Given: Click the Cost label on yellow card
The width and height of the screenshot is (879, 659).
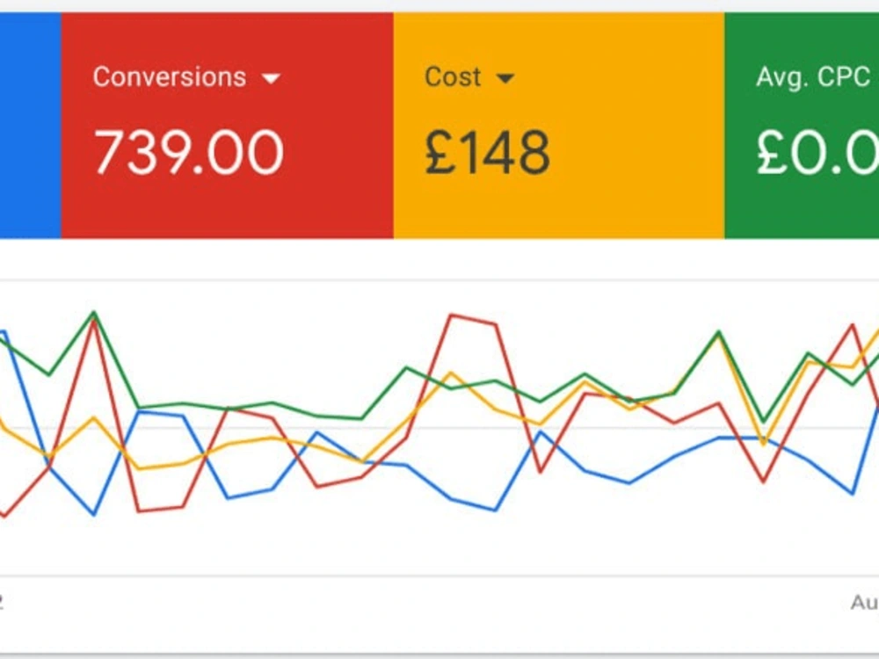Looking at the screenshot, I should pyautogui.click(x=453, y=76).
